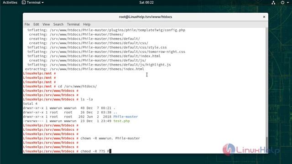Click the creating themes/default/js/ line
This screenshot has width=292, height=164.
(88, 61)
